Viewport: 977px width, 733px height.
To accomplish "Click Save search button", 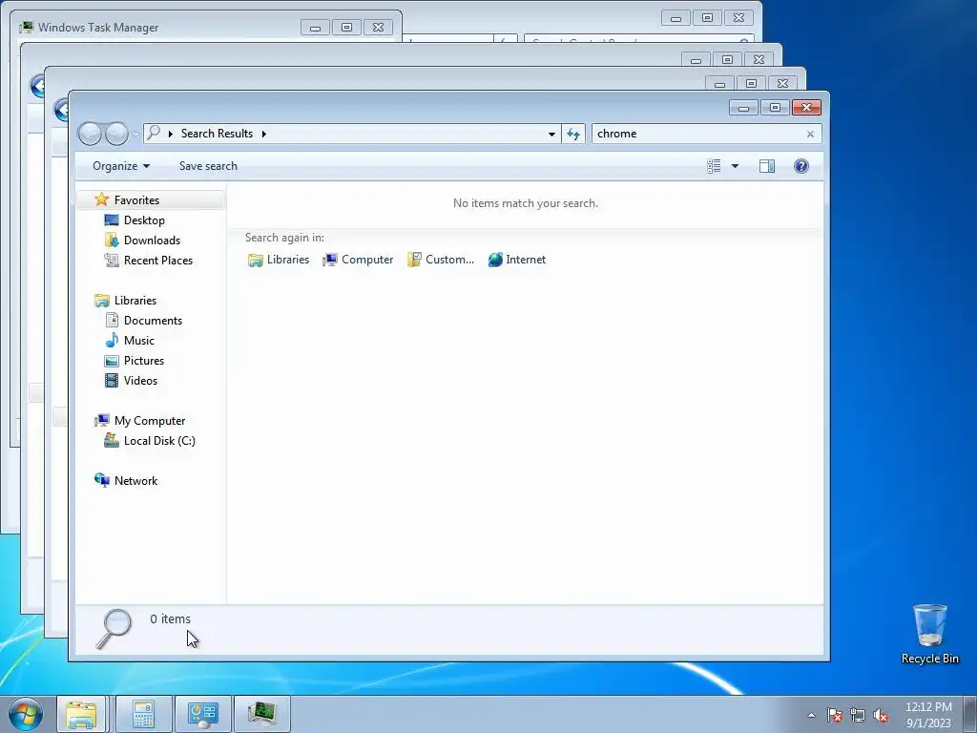I will [x=208, y=166].
